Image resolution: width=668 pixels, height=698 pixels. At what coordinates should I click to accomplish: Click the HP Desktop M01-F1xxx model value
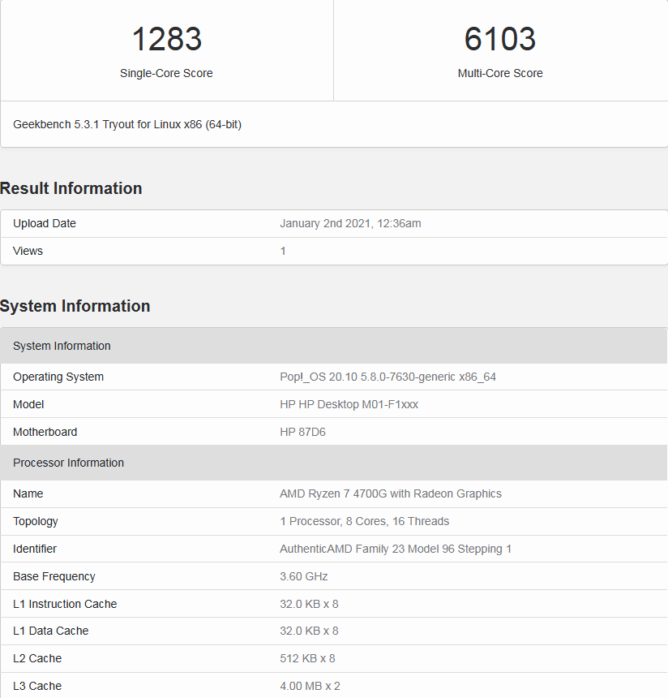point(349,404)
